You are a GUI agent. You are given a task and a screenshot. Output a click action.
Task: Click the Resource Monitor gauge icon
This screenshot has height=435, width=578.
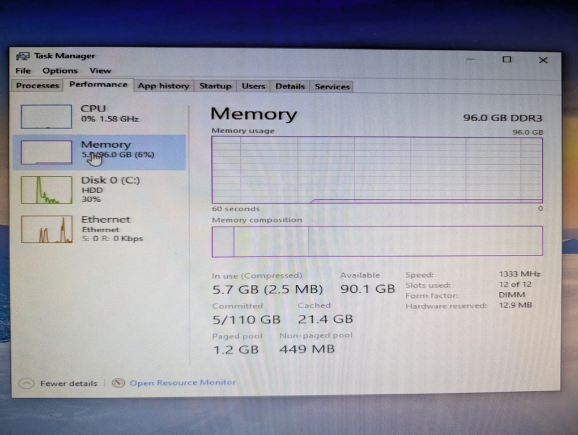click(118, 383)
